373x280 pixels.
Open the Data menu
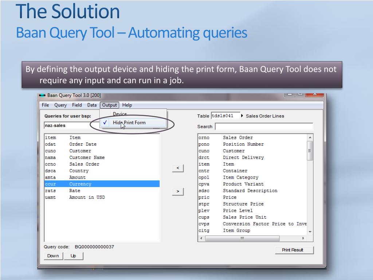coord(92,105)
